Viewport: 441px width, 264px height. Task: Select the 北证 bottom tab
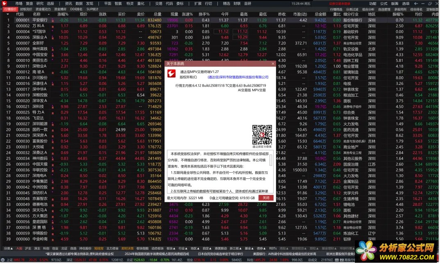pyautogui.click(x=64, y=248)
